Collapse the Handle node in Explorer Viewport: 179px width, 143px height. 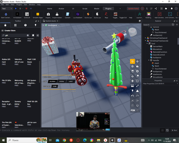[x=149, y=60]
